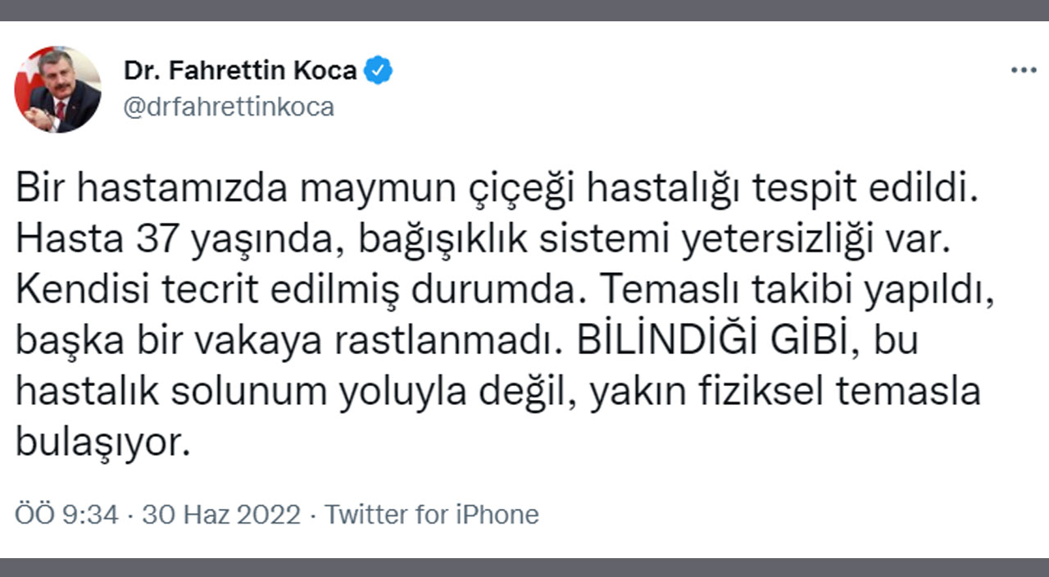Open the @drfahrettinkoca handle link
The image size is (1049, 577).
pos(229,107)
